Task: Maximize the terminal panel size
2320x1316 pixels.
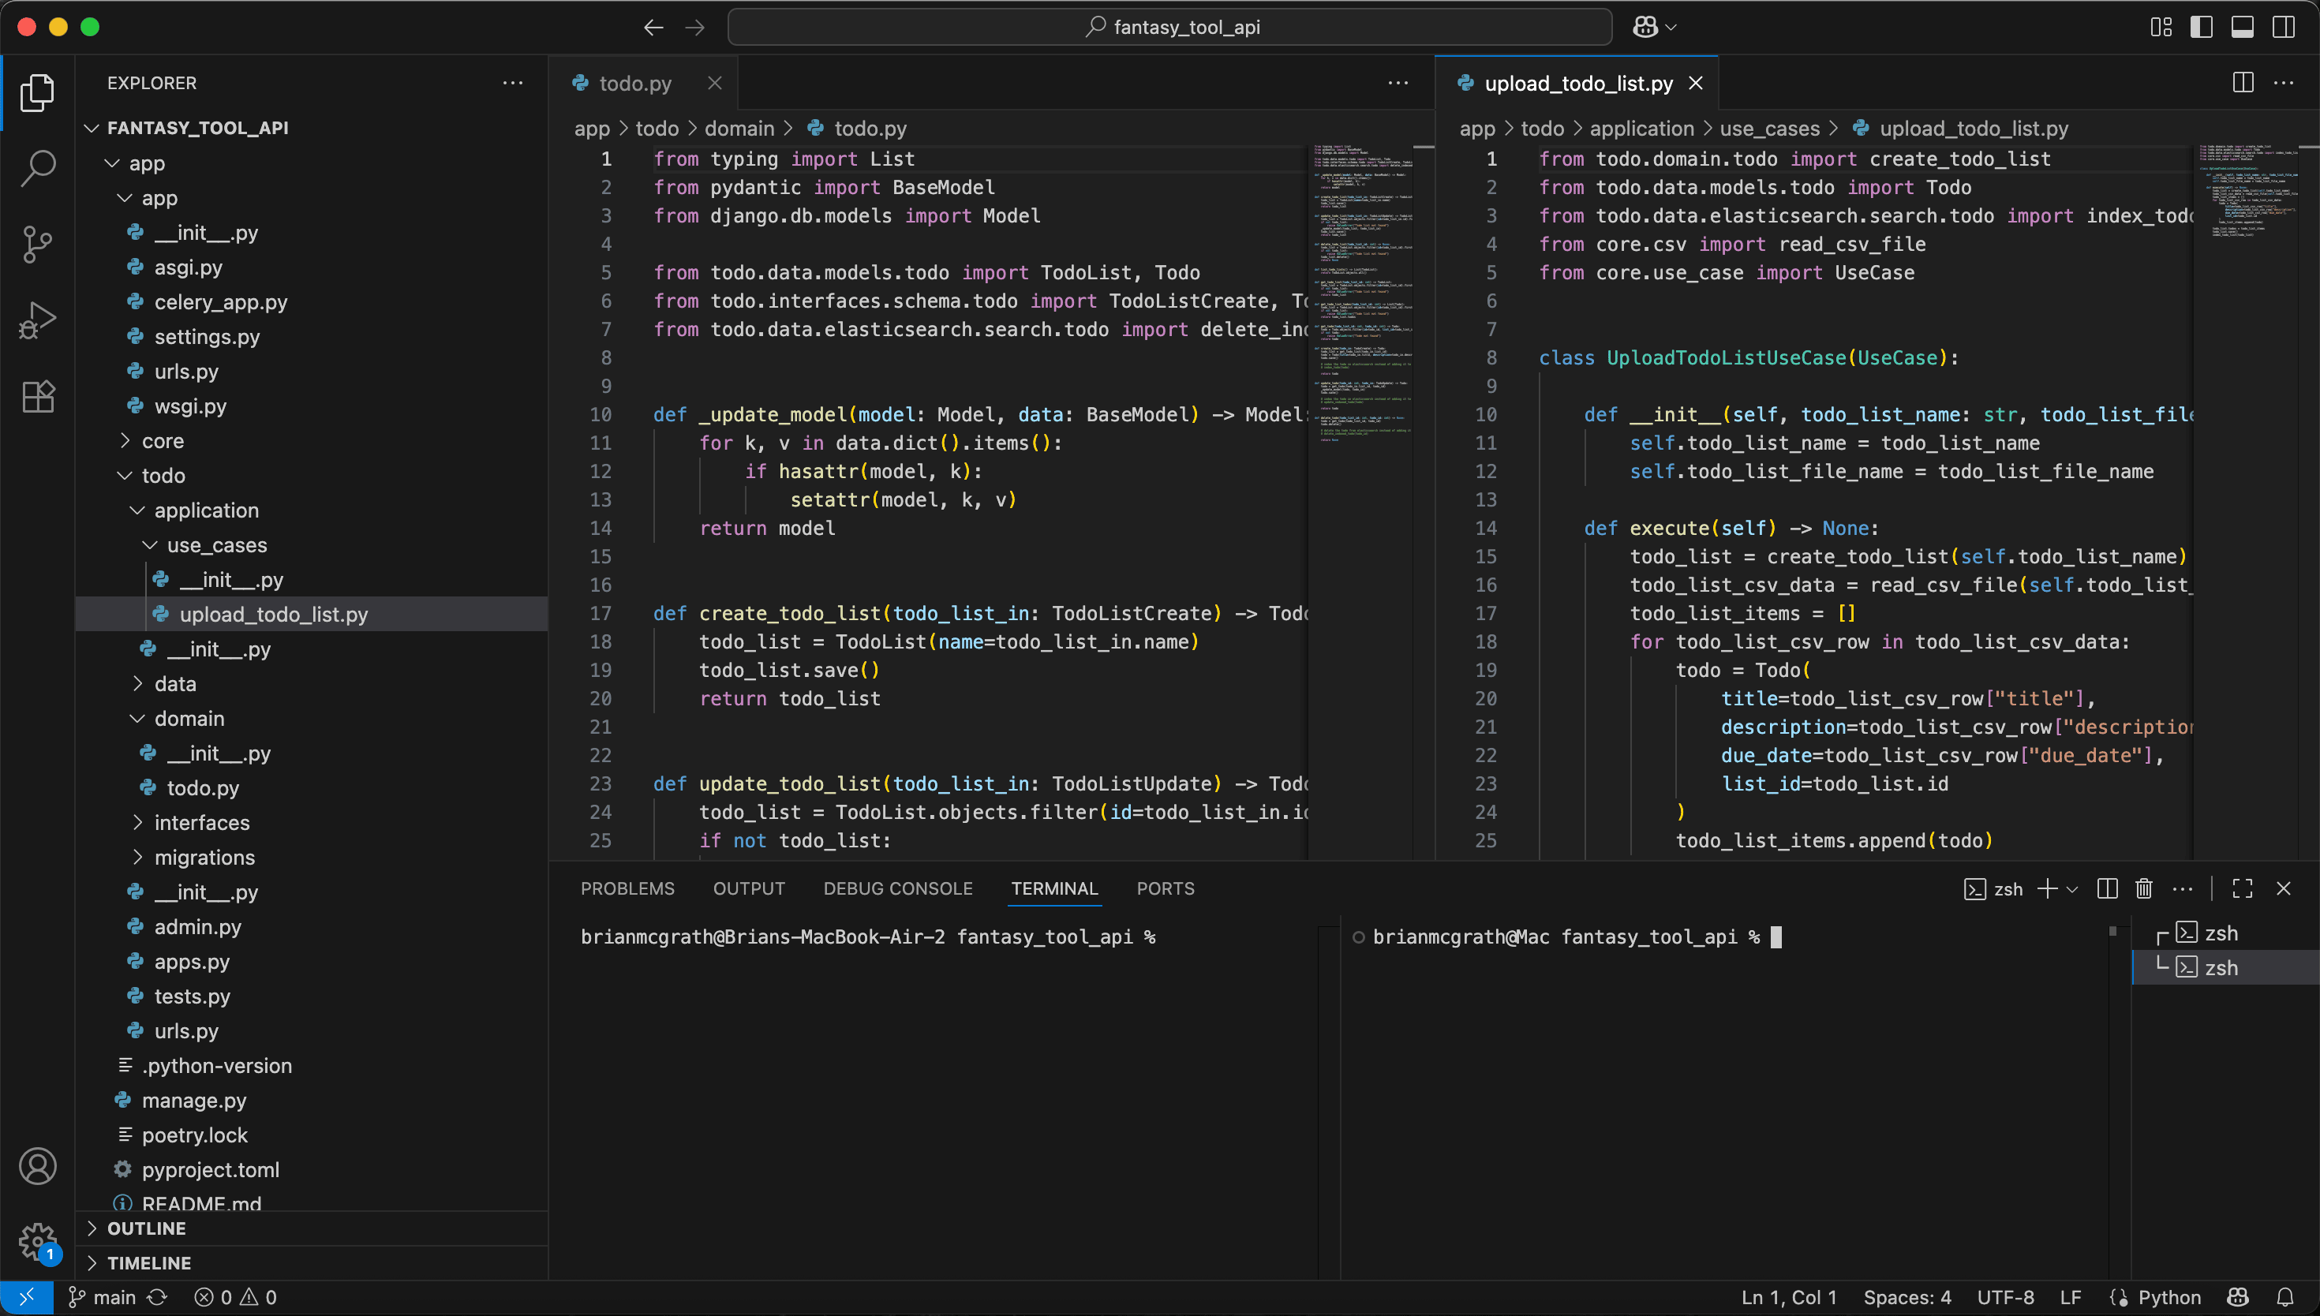Action: click(2243, 888)
